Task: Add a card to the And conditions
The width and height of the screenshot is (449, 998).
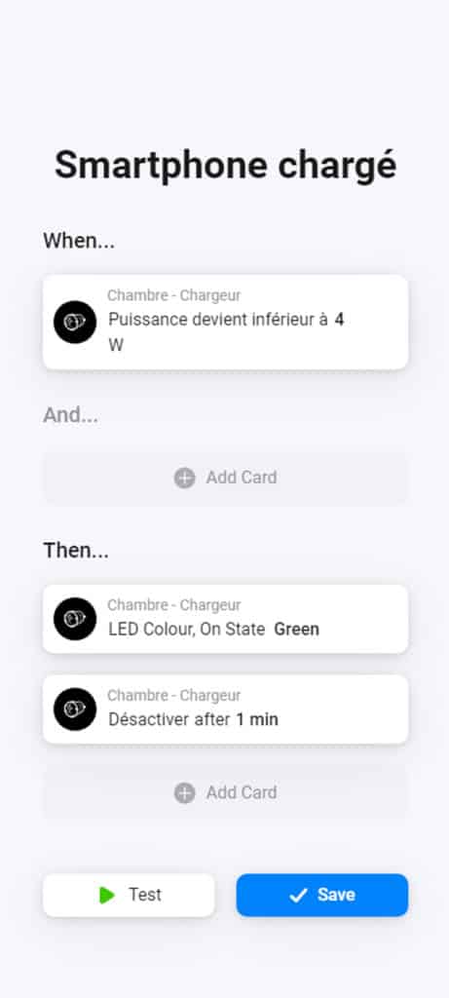Action: (x=225, y=478)
